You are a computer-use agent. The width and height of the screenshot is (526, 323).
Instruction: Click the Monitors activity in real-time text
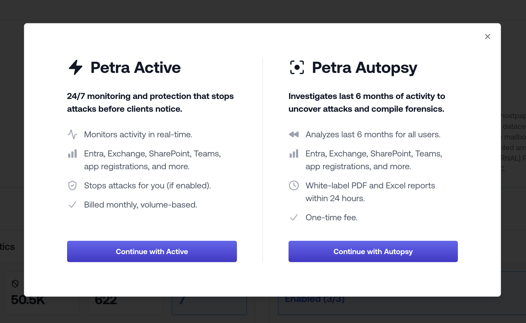click(138, 134)
